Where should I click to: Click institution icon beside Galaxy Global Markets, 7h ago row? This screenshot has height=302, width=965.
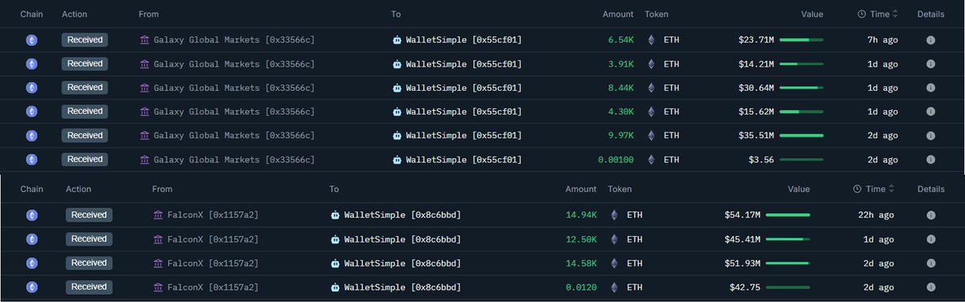145,40
